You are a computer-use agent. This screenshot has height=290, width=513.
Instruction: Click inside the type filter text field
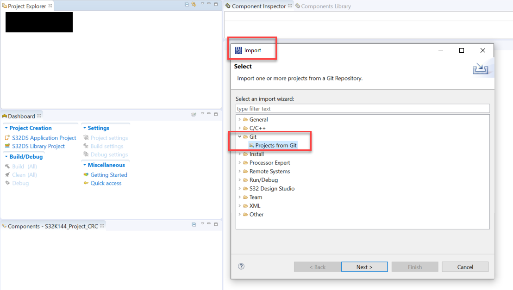tap(324, 108)
